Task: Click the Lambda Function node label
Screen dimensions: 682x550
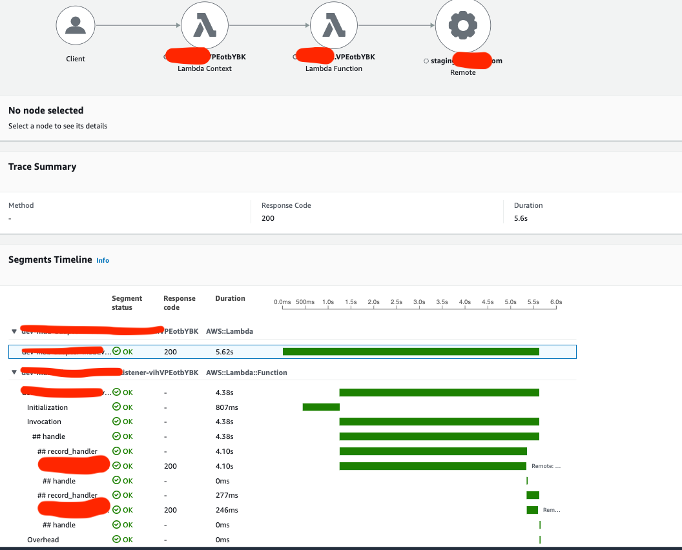Action: click(x=334, y=68)
